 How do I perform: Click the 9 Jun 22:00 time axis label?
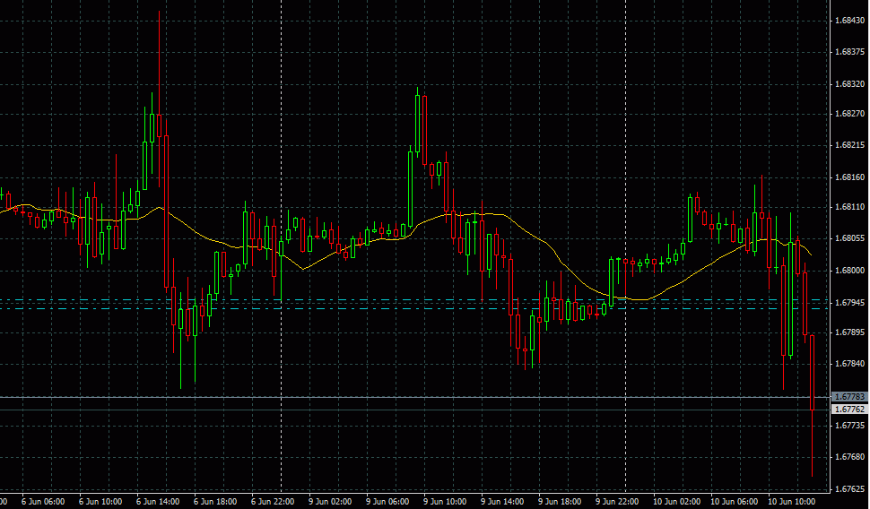(618, 502)
